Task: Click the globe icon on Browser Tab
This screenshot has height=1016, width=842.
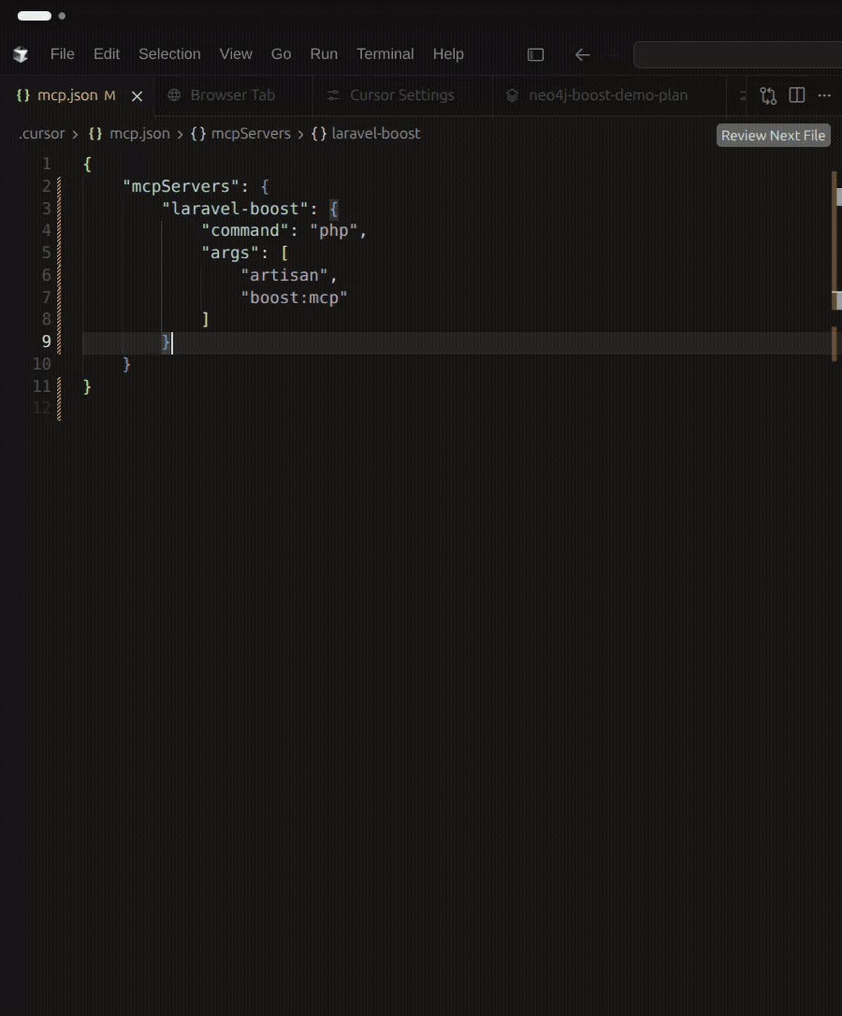Action: pos(174,95)
